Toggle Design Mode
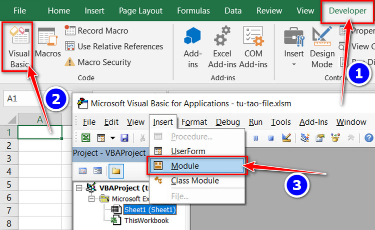The image size is (375, 230). pos(322,47)
